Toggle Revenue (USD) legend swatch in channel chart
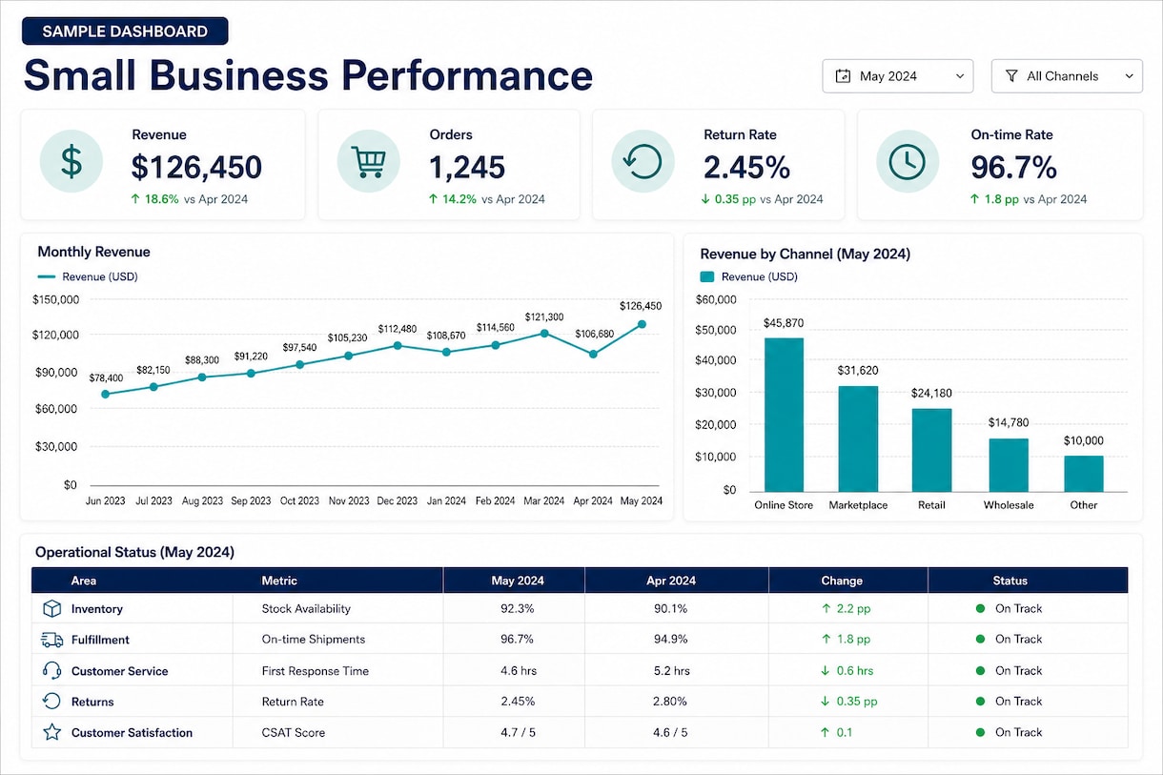Viewport: 1163px width, 775px height. coord(707,276)
